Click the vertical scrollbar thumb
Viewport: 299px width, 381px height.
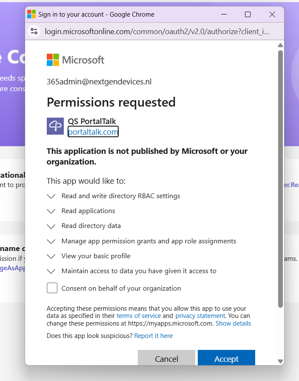pyautogui.click(x=281, y=179)
